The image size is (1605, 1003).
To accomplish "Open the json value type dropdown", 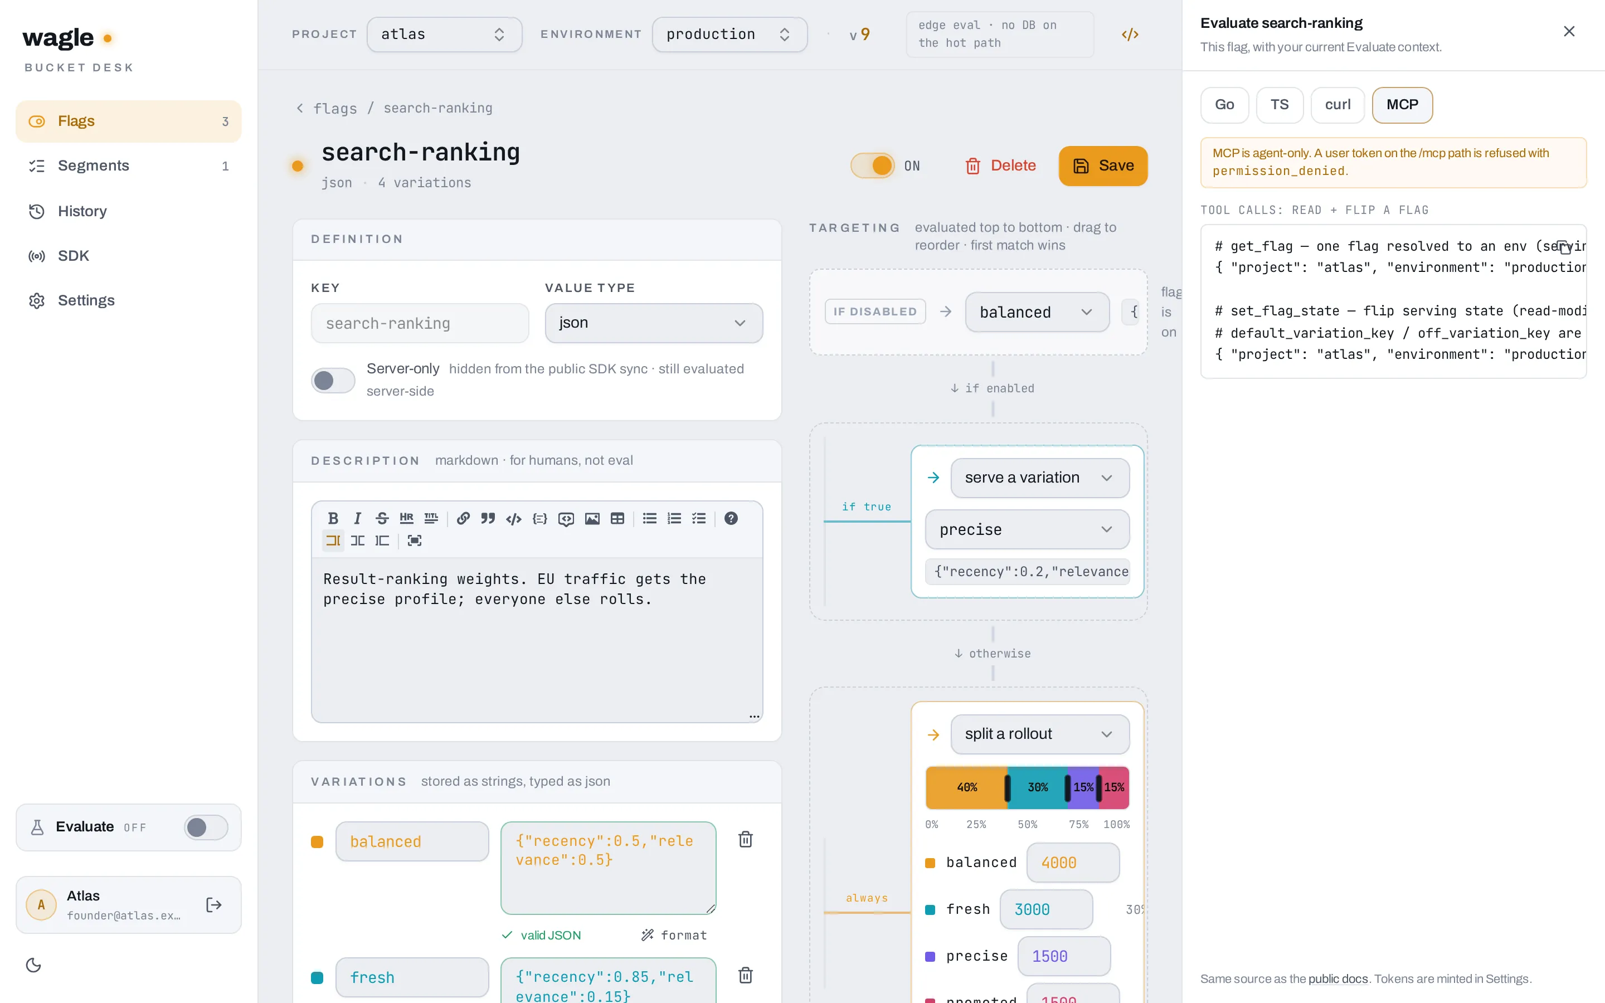I will click(653, 323).
